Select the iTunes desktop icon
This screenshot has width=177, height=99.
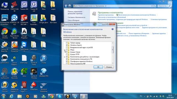pos(44,59)
